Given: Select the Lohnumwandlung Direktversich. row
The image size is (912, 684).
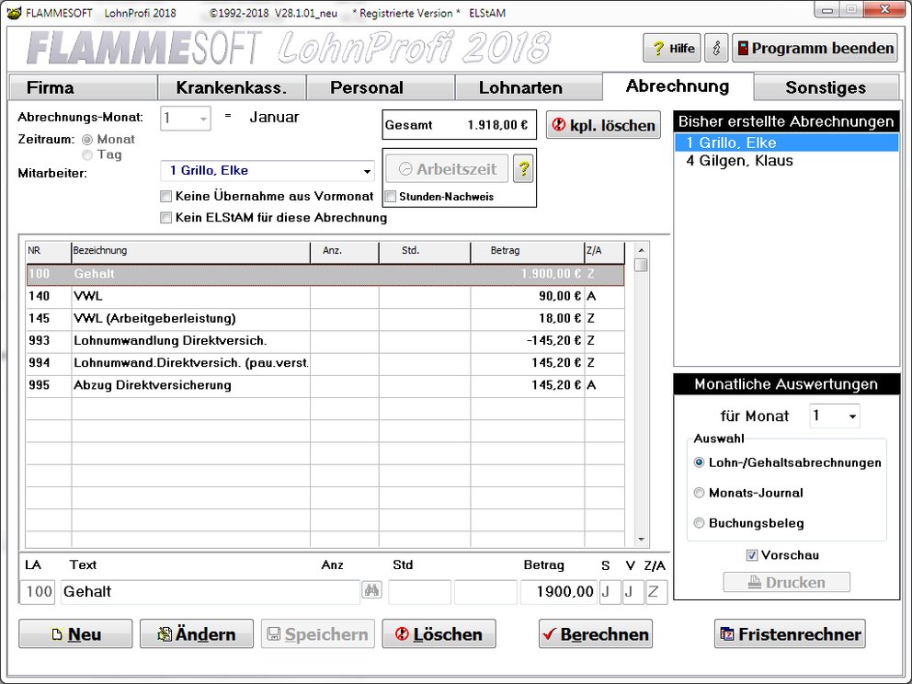Looking at the screenshot, I should pyautogui.click(x=325, y=341).
